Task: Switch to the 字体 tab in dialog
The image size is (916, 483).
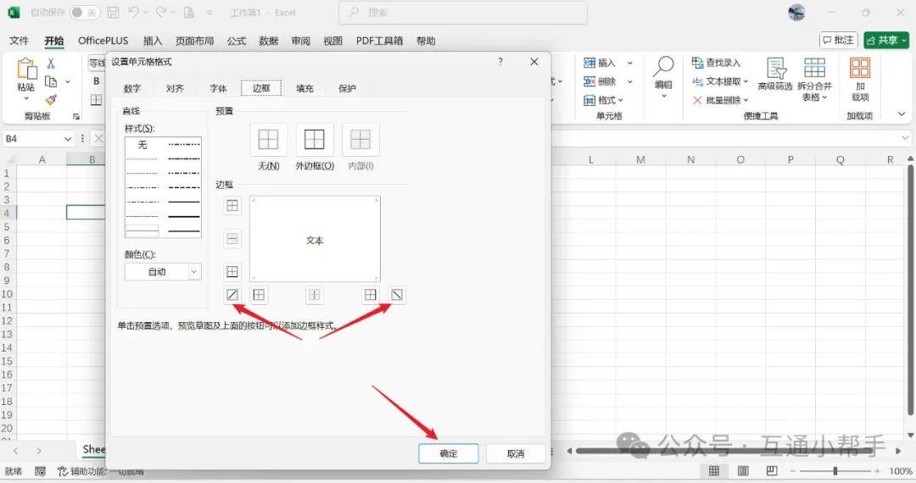Action: click(218, 88)
